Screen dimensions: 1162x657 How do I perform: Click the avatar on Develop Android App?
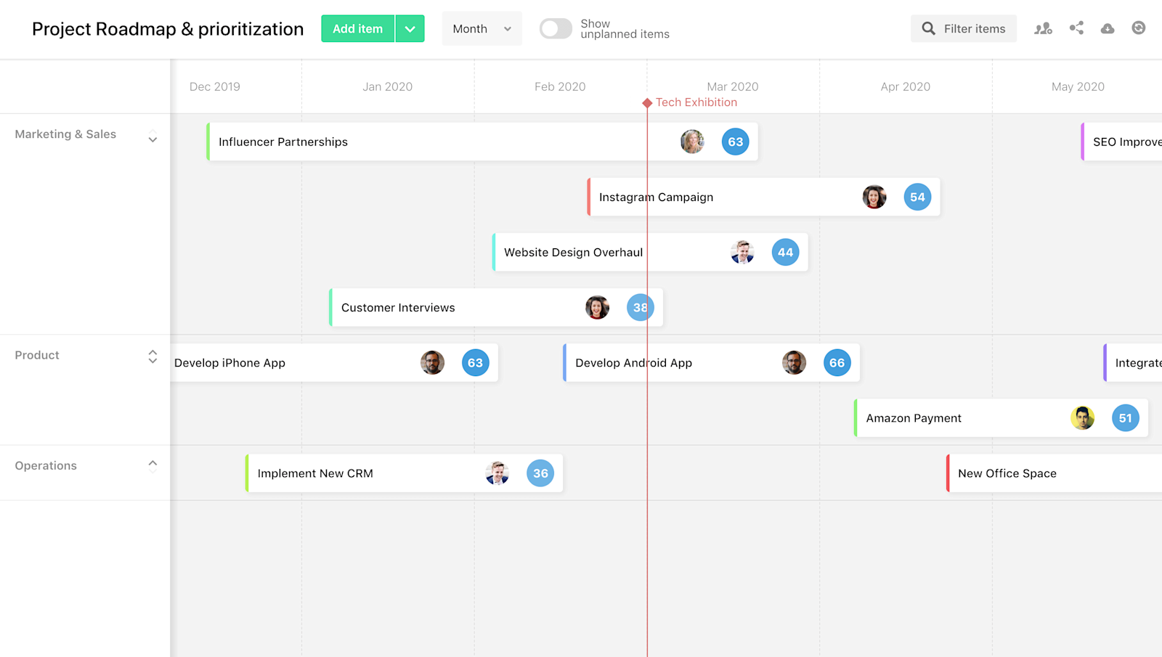(x=794, y=362)
